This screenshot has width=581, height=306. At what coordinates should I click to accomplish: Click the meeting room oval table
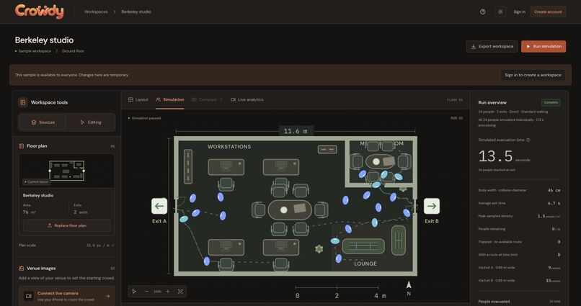(x=380, y=161)
